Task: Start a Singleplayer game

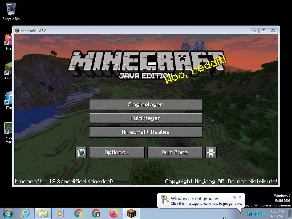Action: point(146,104)
